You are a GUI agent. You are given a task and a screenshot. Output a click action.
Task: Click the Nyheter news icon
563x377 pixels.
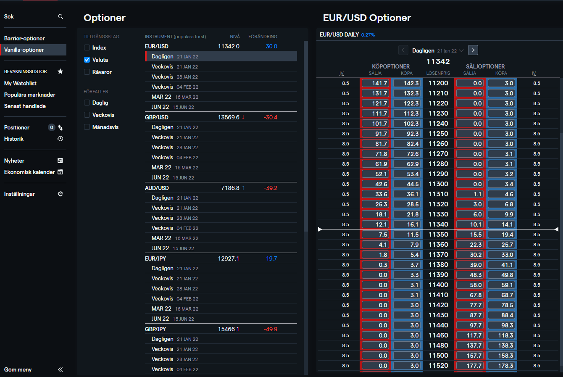pos(60,161)
